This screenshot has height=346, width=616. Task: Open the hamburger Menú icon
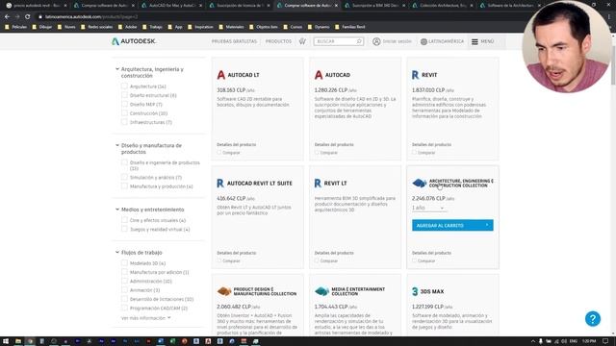click(475, 41)
